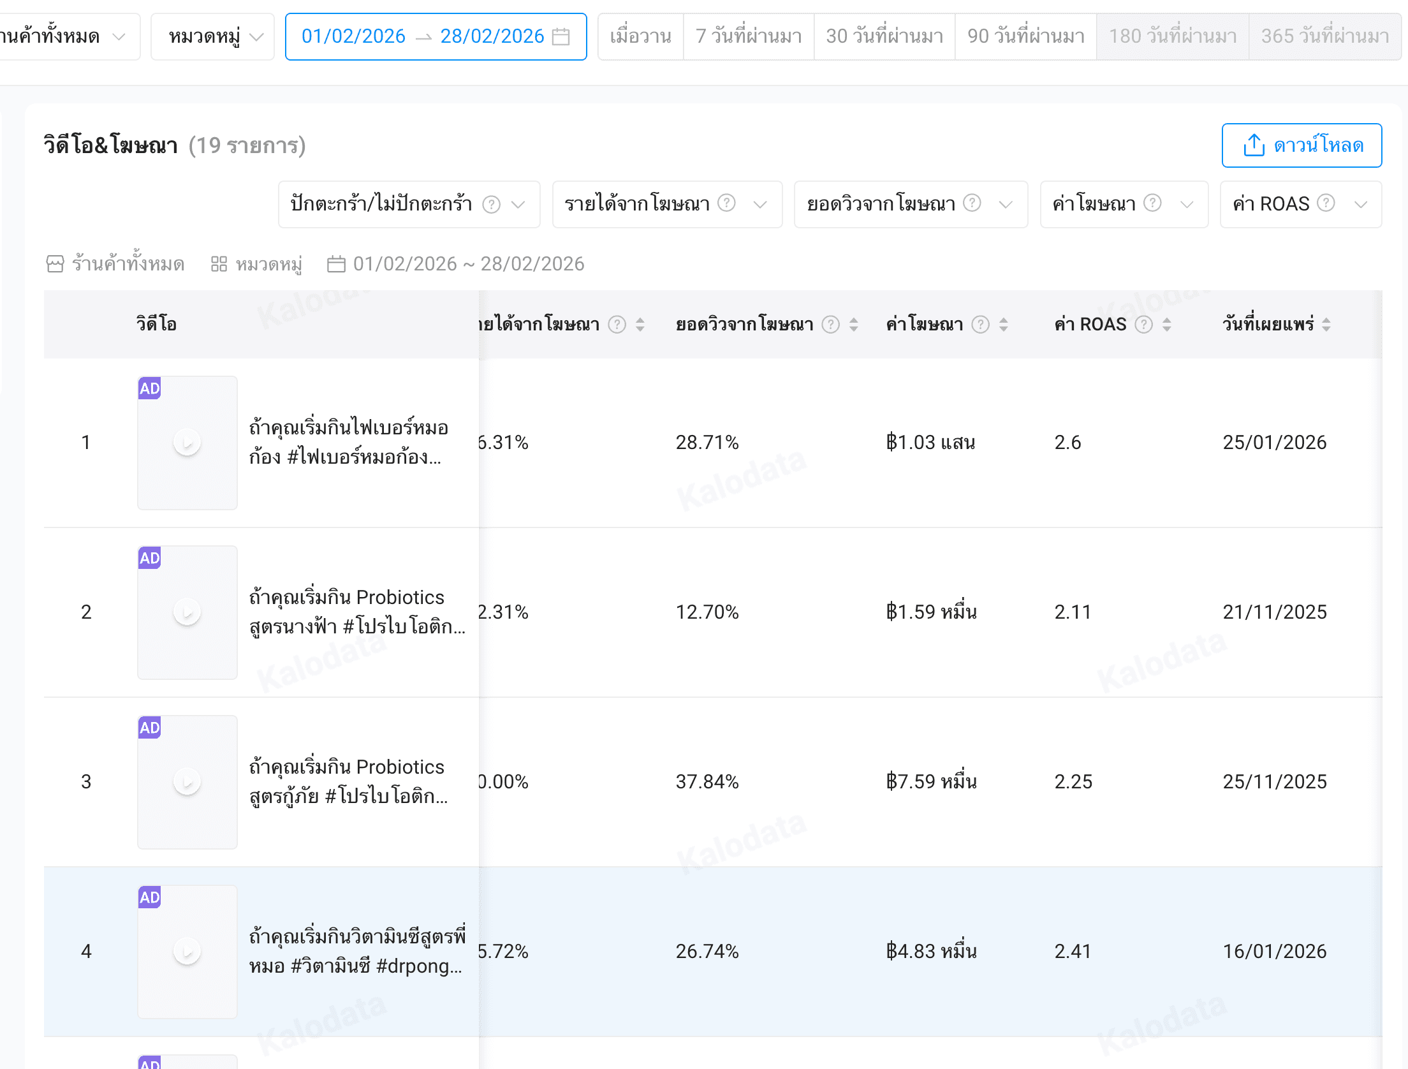Click ROAS value 2.6
The image size is (1408, 1069).
coord(1067,442)
